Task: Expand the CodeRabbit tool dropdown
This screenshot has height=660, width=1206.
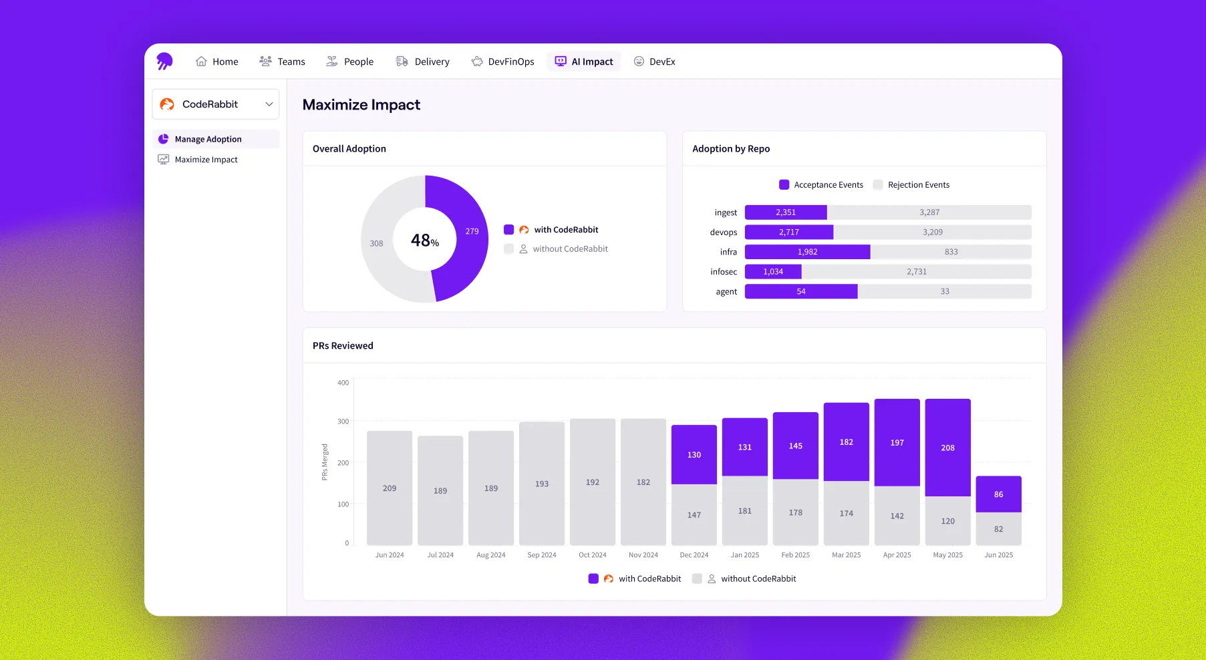Action: point(216,104)
